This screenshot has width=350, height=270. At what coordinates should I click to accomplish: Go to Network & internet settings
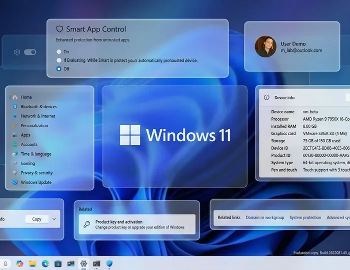click(x=38, y=116)
